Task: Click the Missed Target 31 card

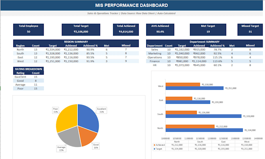Action: point(250,30)
